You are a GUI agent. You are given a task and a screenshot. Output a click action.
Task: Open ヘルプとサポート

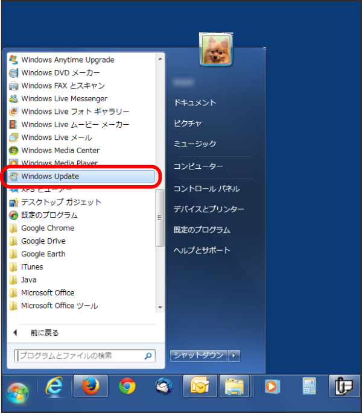click(x=202, y=250)
